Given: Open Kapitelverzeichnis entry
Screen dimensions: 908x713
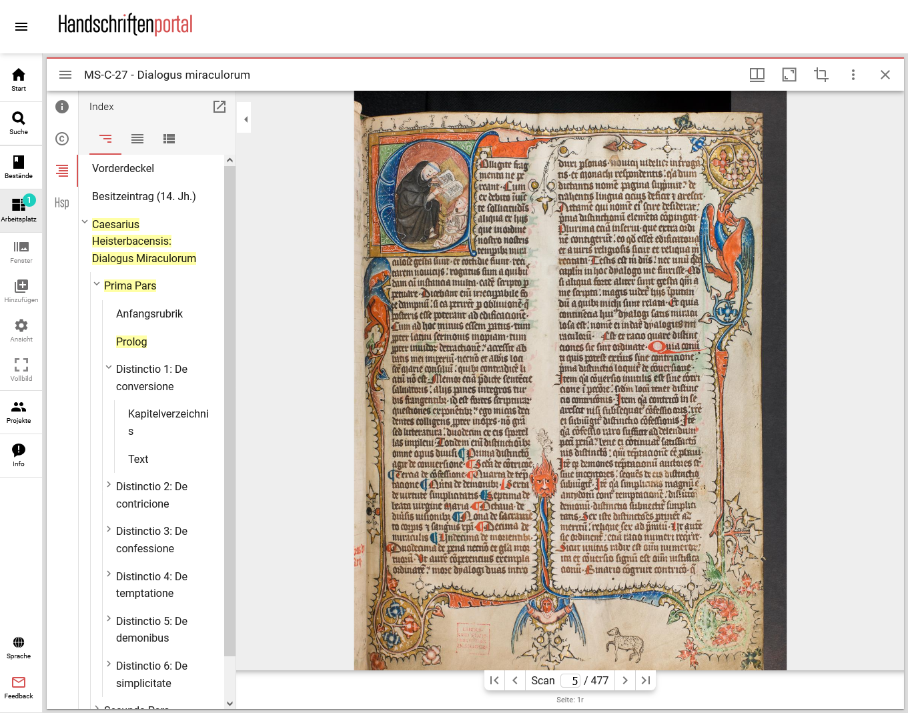Looking at the screenshot, I should (x=168, y=422).
